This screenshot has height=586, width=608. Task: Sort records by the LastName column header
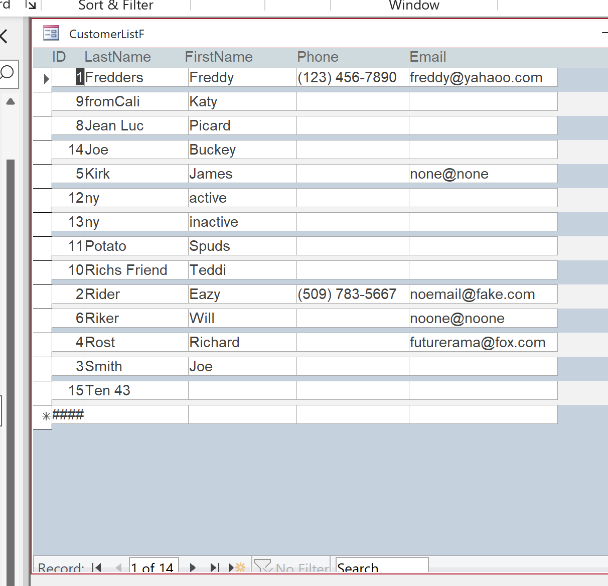117,57
